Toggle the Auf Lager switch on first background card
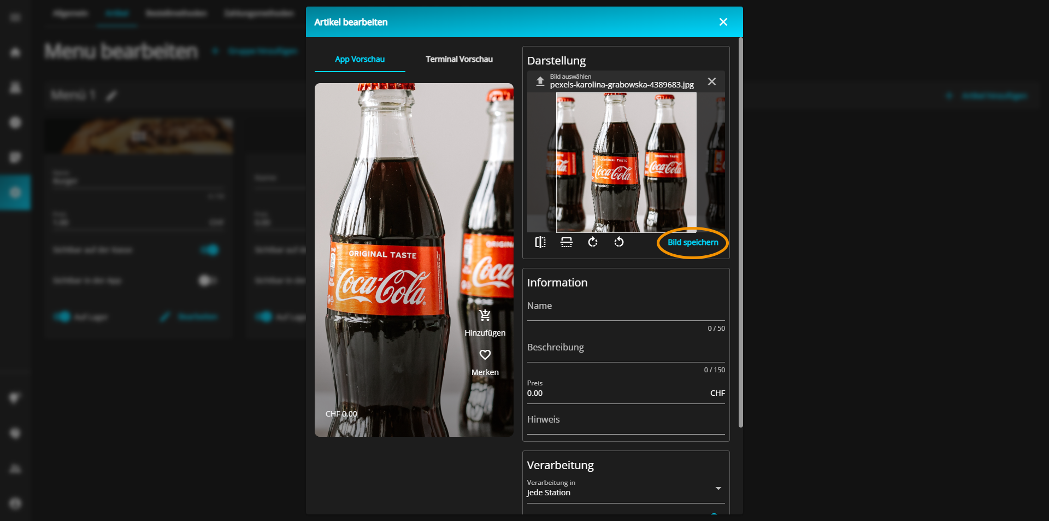The height and width of the screenshot is (521, 1049). [x=62, y=317]
